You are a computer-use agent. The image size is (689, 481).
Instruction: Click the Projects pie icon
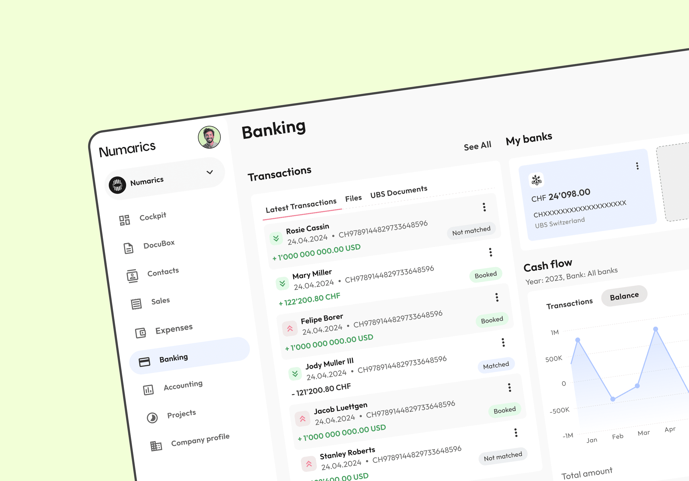(x=152, y=418)
